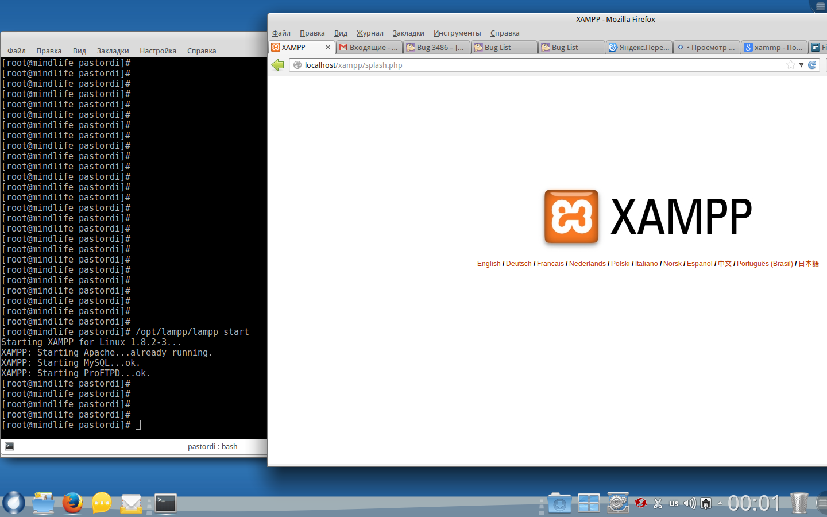Choose the Nederlands language link

click(588, 264)
